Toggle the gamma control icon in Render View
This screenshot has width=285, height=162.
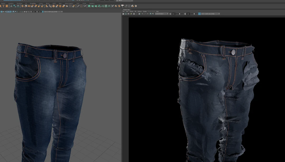click(185, 14)
